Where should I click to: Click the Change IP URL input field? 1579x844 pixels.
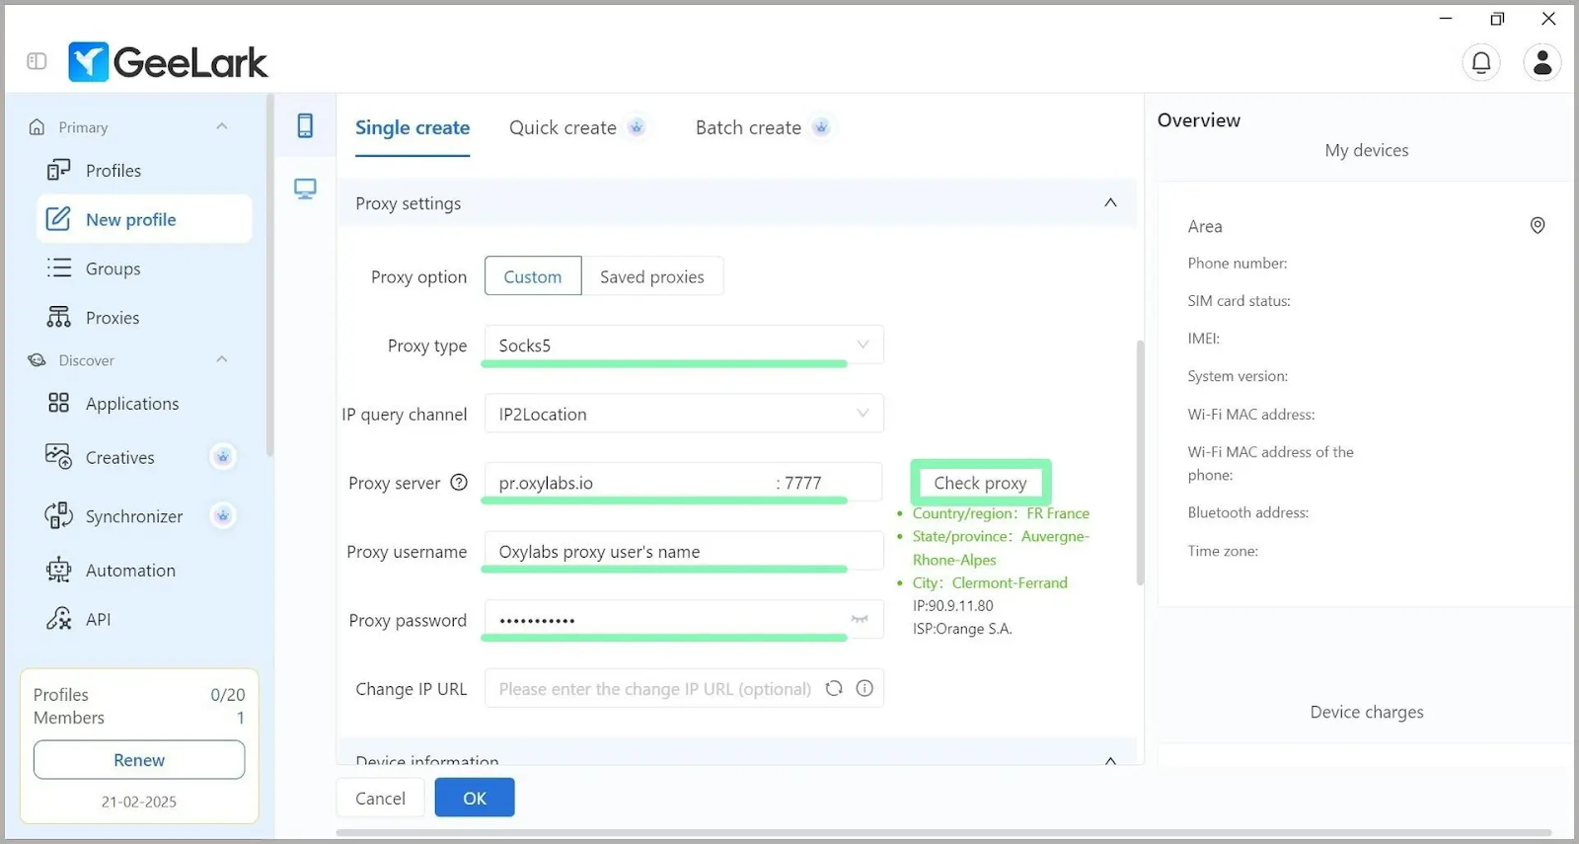(x=684, y=688)
